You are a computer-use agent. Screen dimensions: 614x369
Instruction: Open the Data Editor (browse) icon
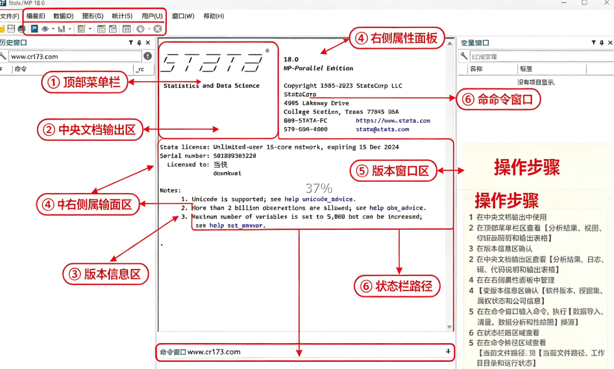[113, 29]
